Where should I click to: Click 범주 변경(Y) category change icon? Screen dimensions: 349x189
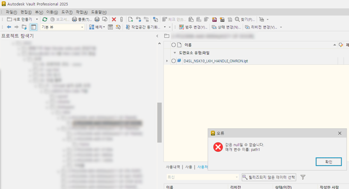(182, 27)
